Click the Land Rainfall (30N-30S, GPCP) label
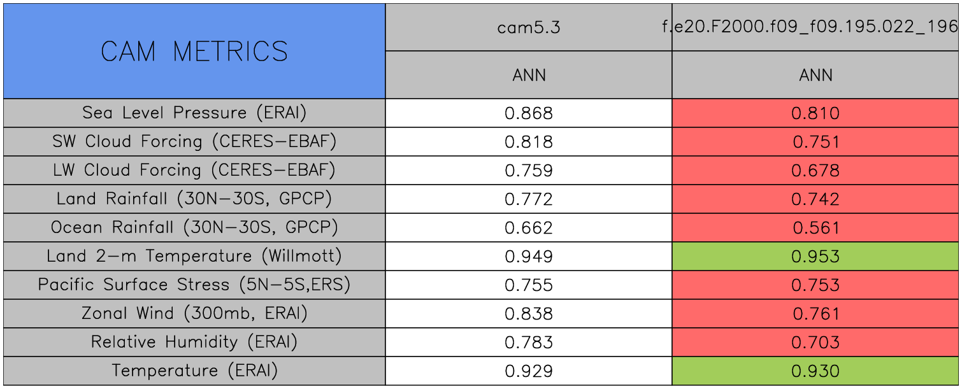 194,199
